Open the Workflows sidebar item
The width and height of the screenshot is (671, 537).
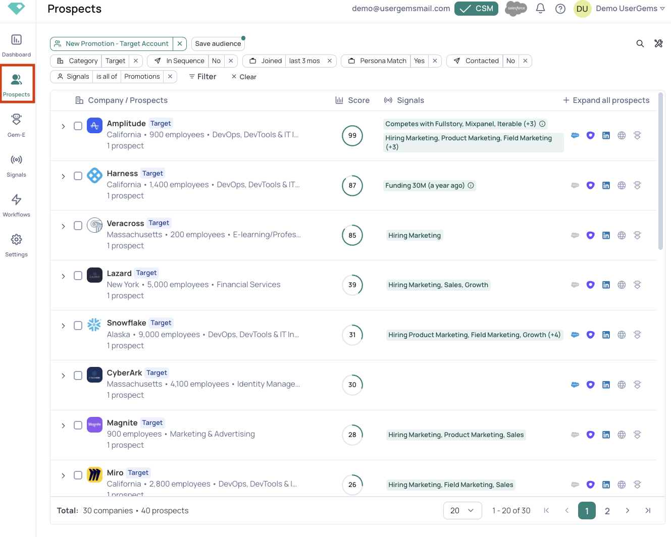click(x=16, y=205)
